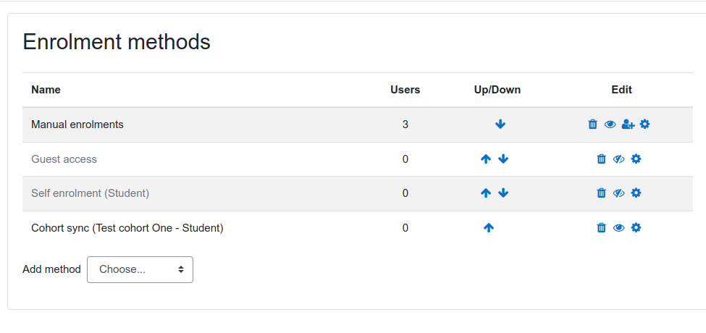Move Manual enrolments down
The image size is (706, 333).
click(500, 125)
